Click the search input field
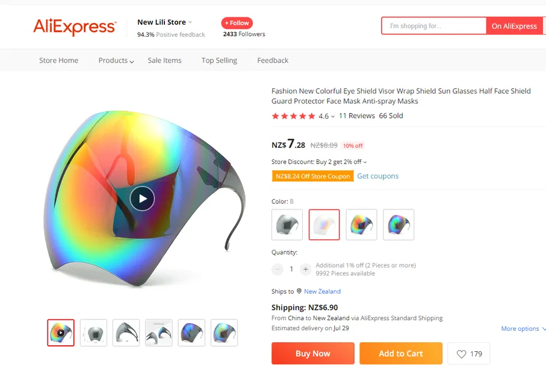Image resolution: width=546 pixels, height=376 pixels. click(434, 26)
